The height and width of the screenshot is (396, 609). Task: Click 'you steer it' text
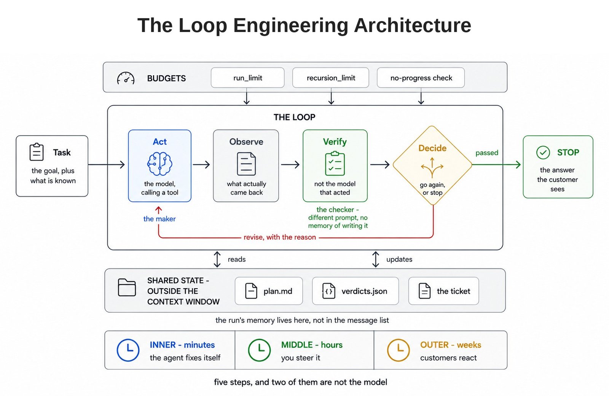pyautogui.click(x=301, y=358)
